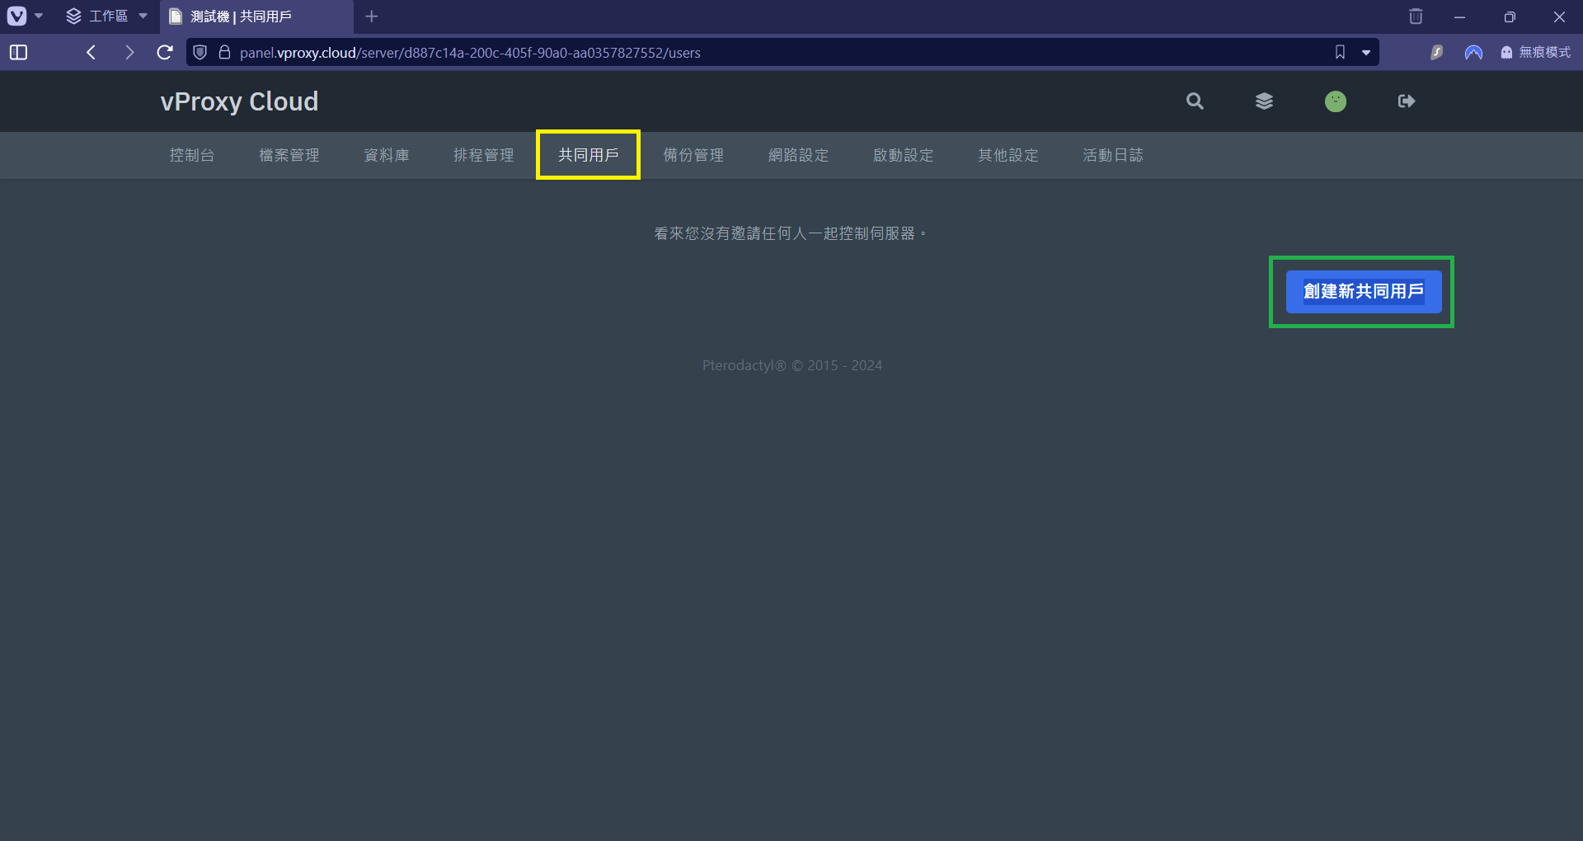Click the site lock security indicator
1583x841 pixels.
[x=224, y=52]
